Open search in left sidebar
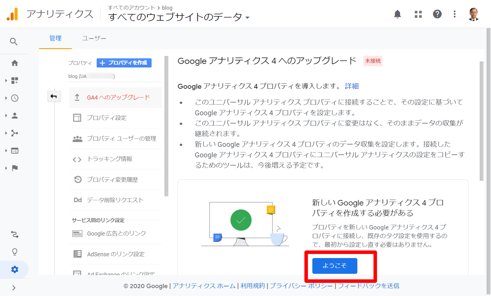This screenshot has height=296, width=491. (x=14, y=41)
